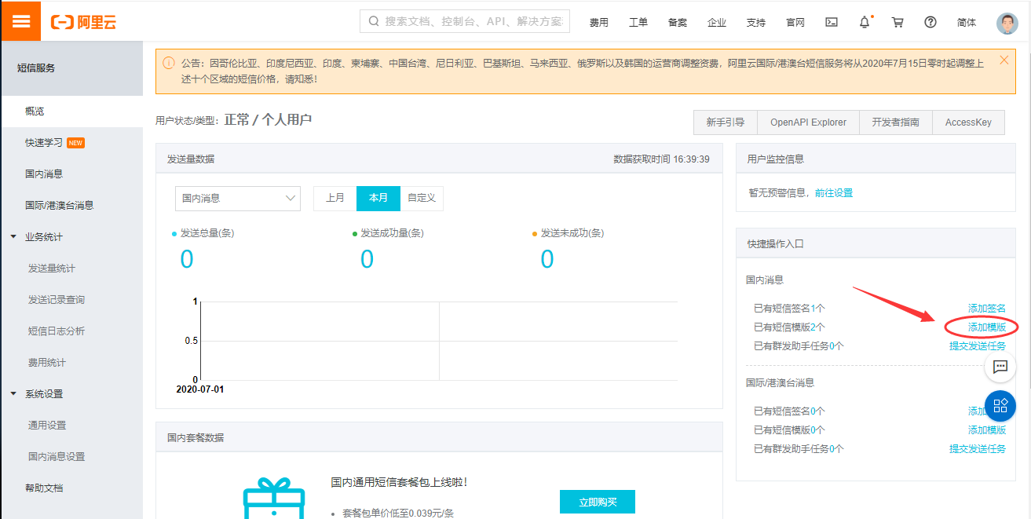Click the domestic 添加签名 link
Image resolution: width=1031 pixels, height=519 pixels.
click(987, 309)
